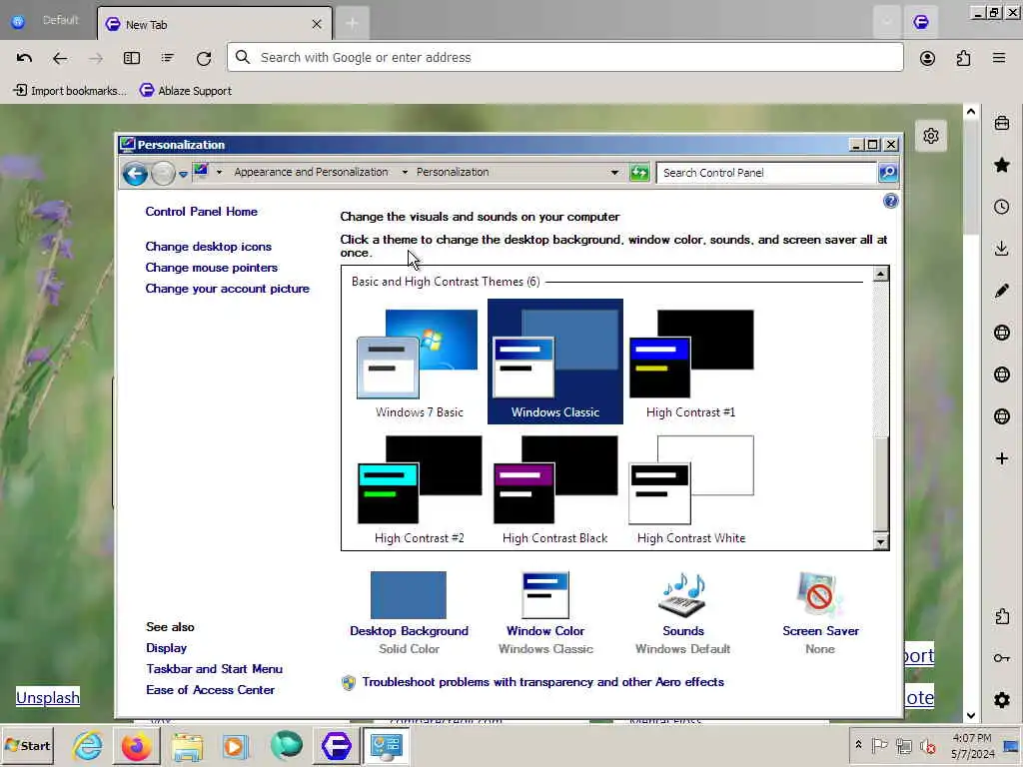
Task: Open Window Color Windows Classic setting
Action: tap(545, 613)
